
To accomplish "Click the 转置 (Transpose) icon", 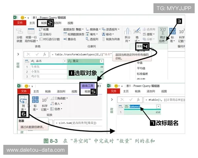I will pos(41,29).
